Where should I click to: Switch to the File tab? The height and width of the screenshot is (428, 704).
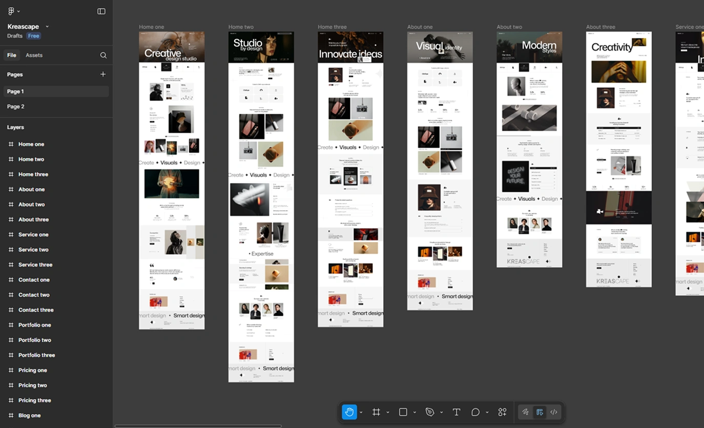[11, 55]
